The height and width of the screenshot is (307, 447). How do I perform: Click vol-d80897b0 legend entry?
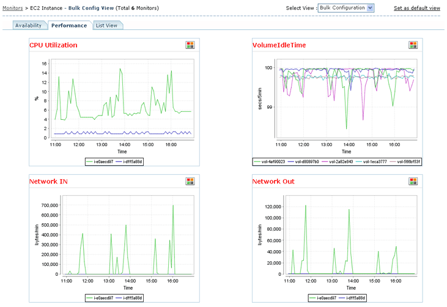coord(303,161)
